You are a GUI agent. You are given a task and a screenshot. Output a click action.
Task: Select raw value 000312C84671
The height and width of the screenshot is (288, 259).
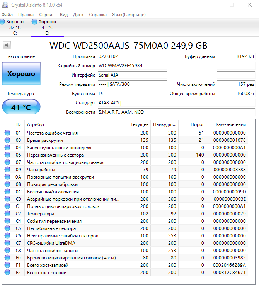click(x=229, y=273)
